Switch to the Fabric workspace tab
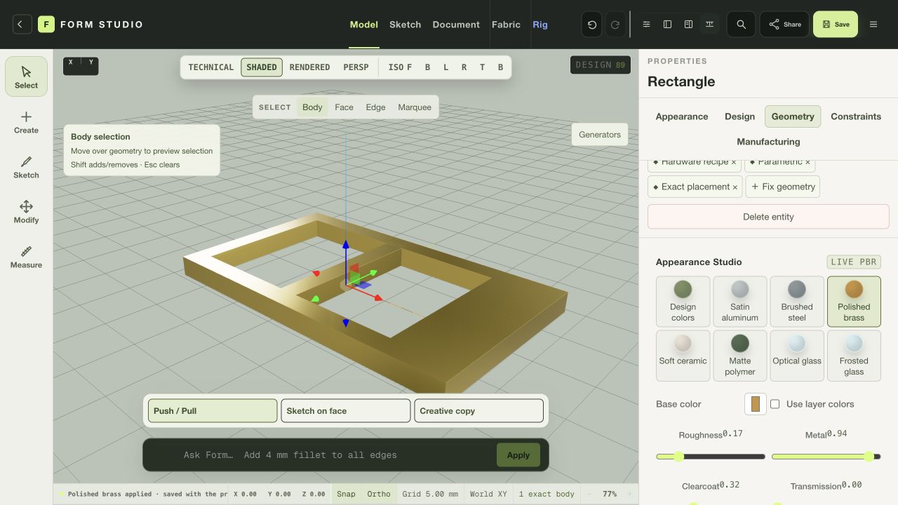Viewport: 898px width, 505px height. [506, 25]
